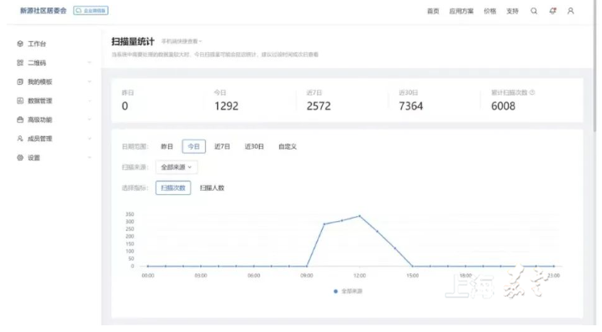The width and height of the screenshot is (602, 332).
Task: Click the 我的模板 sidebar icon
Action: (x=20, y=82)
